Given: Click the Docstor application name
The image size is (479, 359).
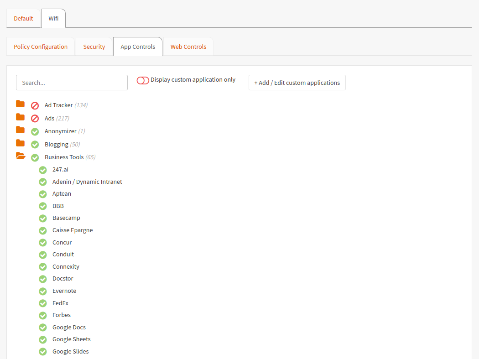Looking at the screenshot, I should pyautogui.click(x=62, y=279).
